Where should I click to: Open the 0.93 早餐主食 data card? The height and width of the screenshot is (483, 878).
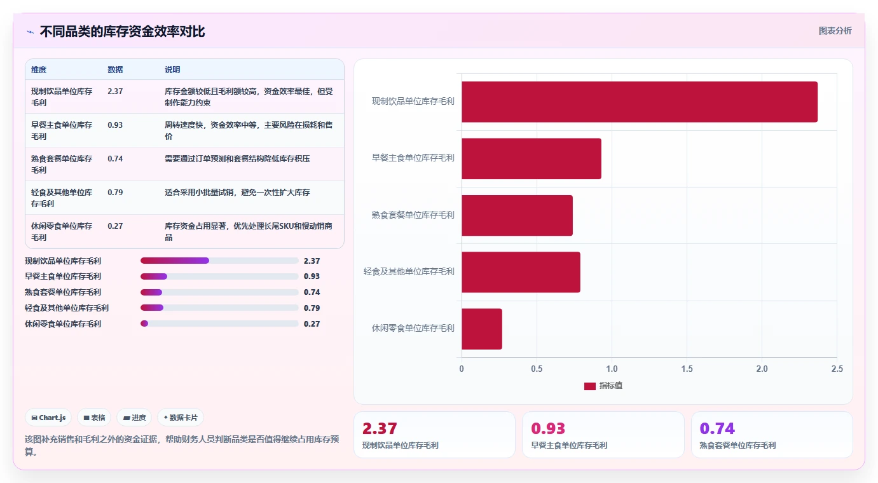[x=603, y=435]
